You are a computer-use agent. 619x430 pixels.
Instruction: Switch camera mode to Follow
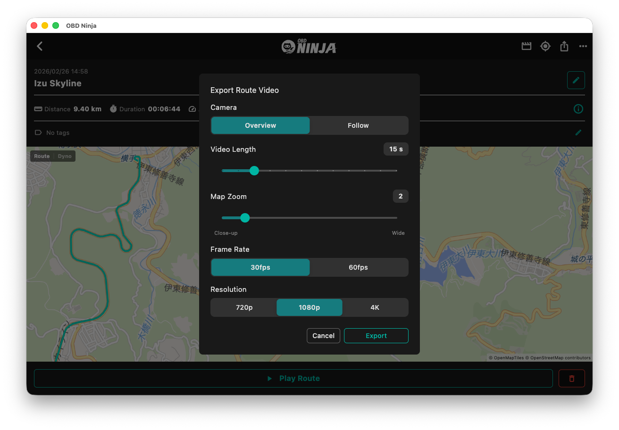359,125
